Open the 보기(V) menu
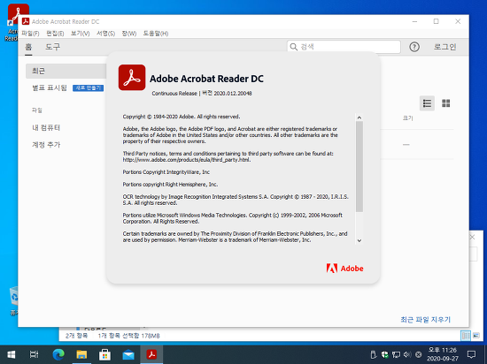This screenshot has width=487, height=364. (80, 34)
